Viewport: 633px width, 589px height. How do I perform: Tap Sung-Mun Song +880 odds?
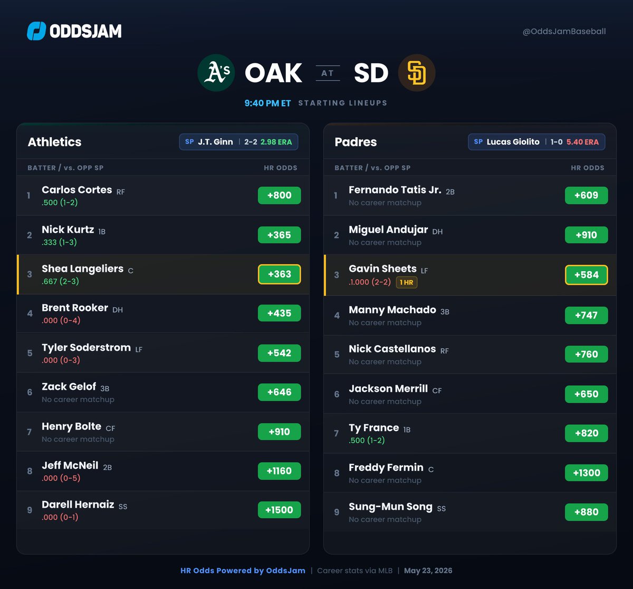pos(586,512)
